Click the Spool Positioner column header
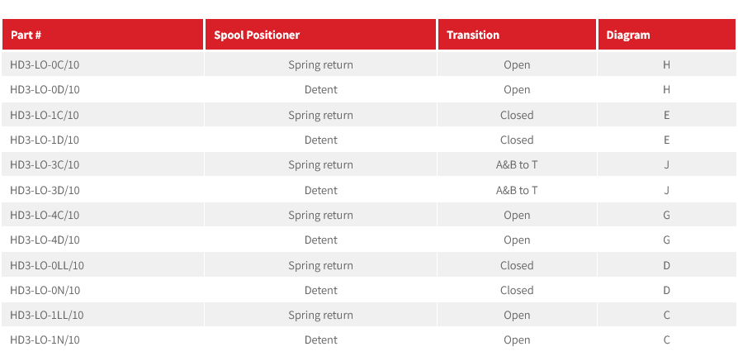 (x=257, y=36)
